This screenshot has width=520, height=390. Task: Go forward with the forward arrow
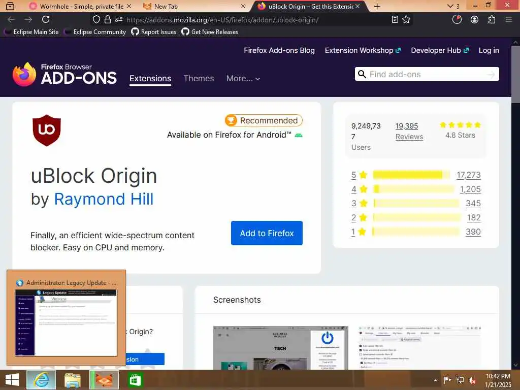[28, 20]
